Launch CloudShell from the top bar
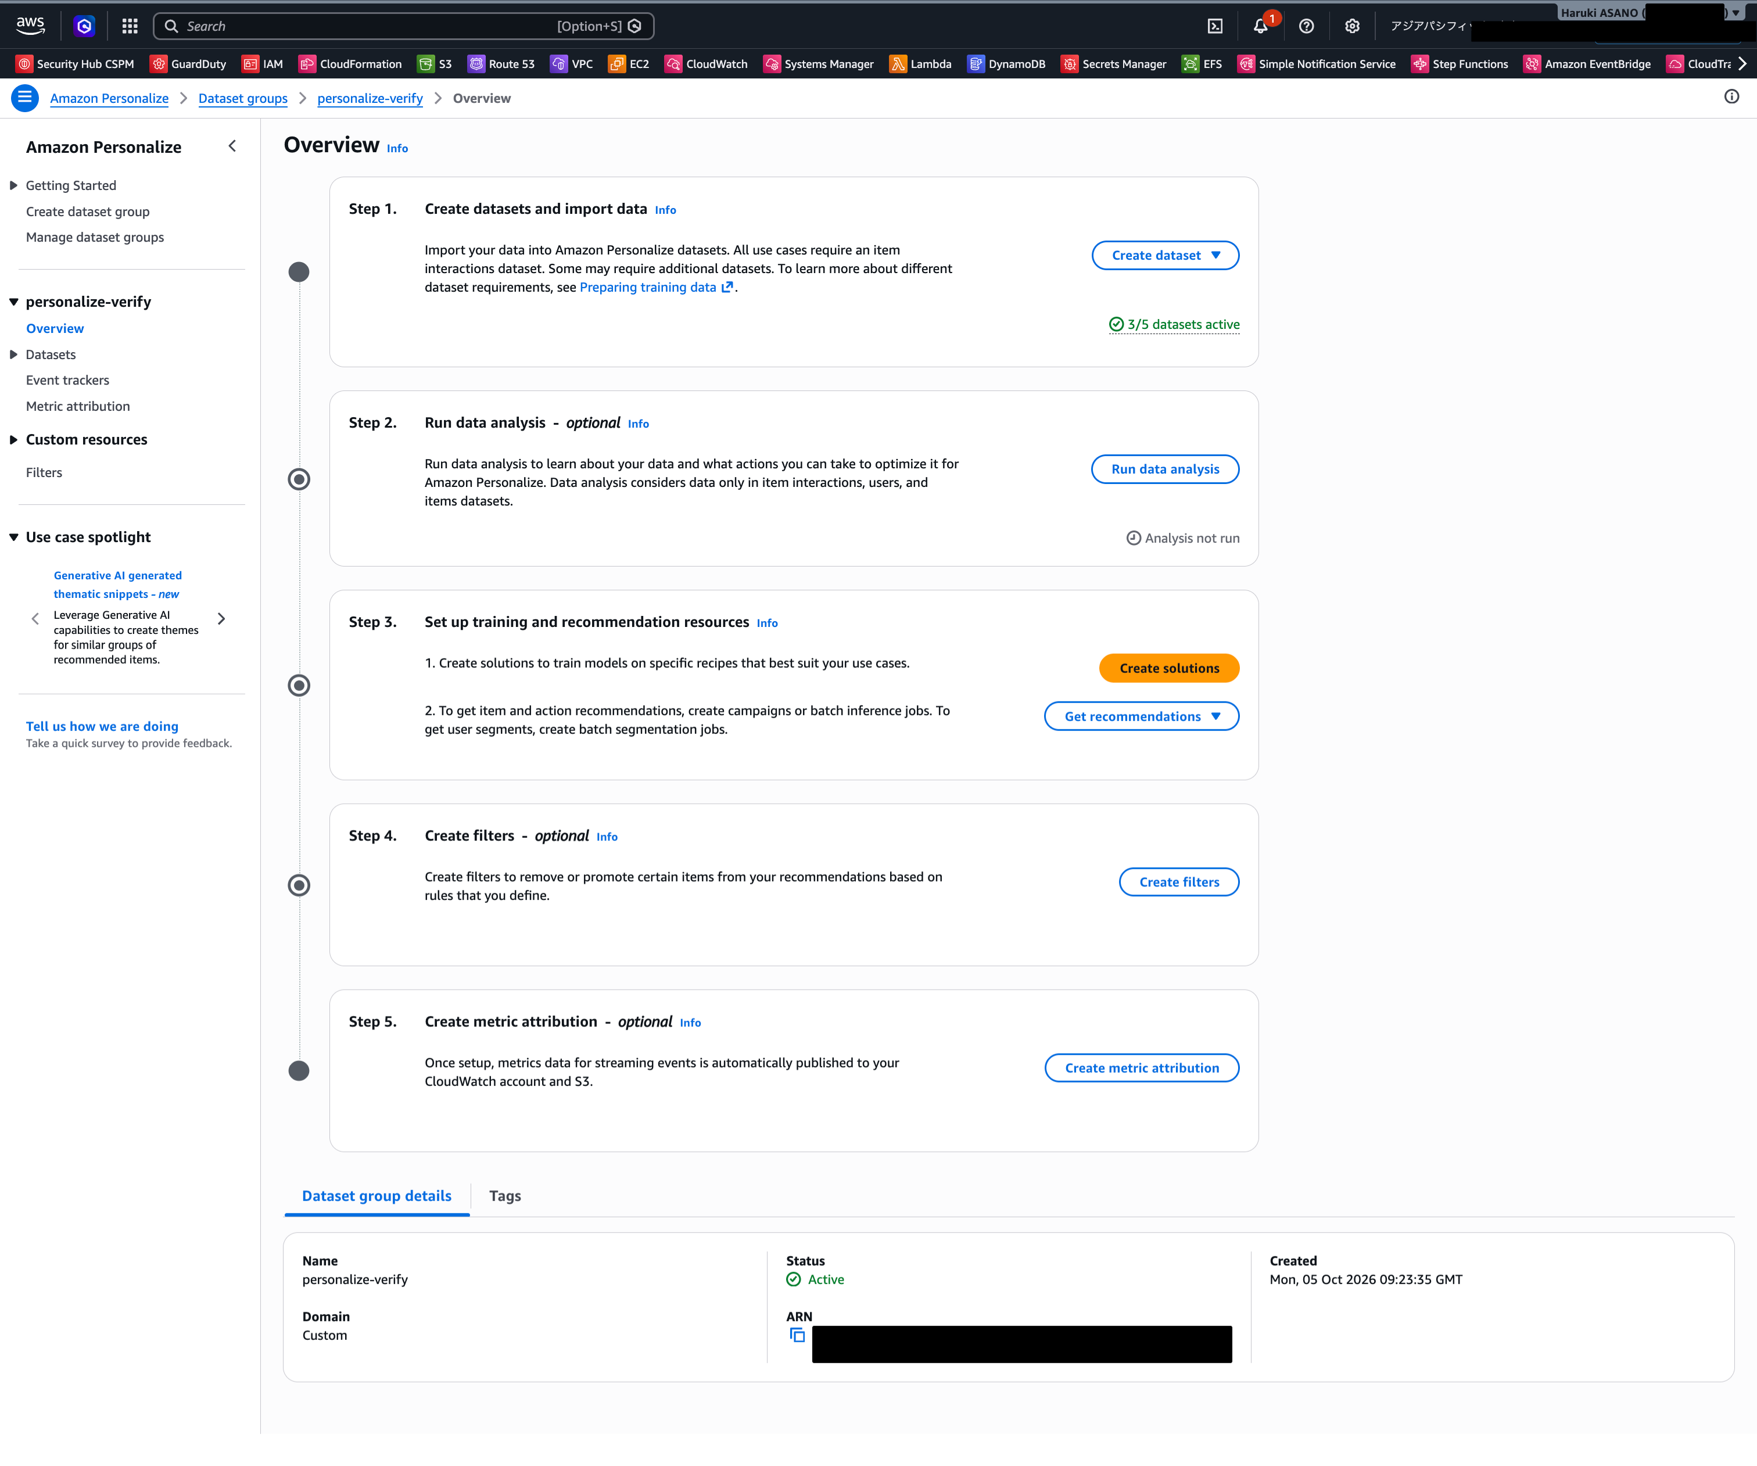1757x1466 pixels. [1215, 26]
